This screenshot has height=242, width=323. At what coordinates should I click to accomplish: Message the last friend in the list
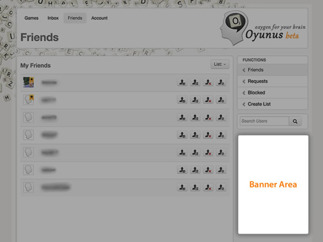pos(182,187)
